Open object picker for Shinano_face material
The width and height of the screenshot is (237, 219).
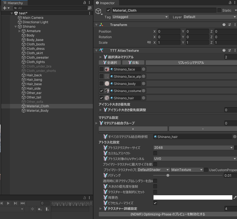coord(144,69)
